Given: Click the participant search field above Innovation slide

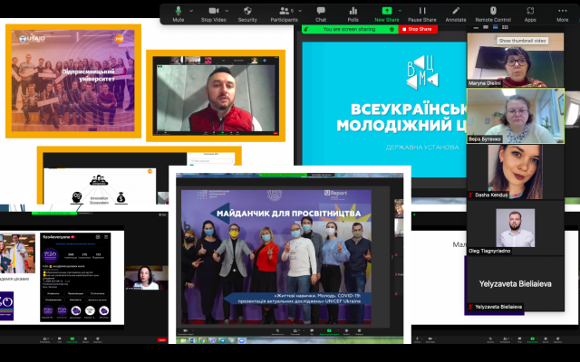Looking at the screenshot, I should [211, 161].
